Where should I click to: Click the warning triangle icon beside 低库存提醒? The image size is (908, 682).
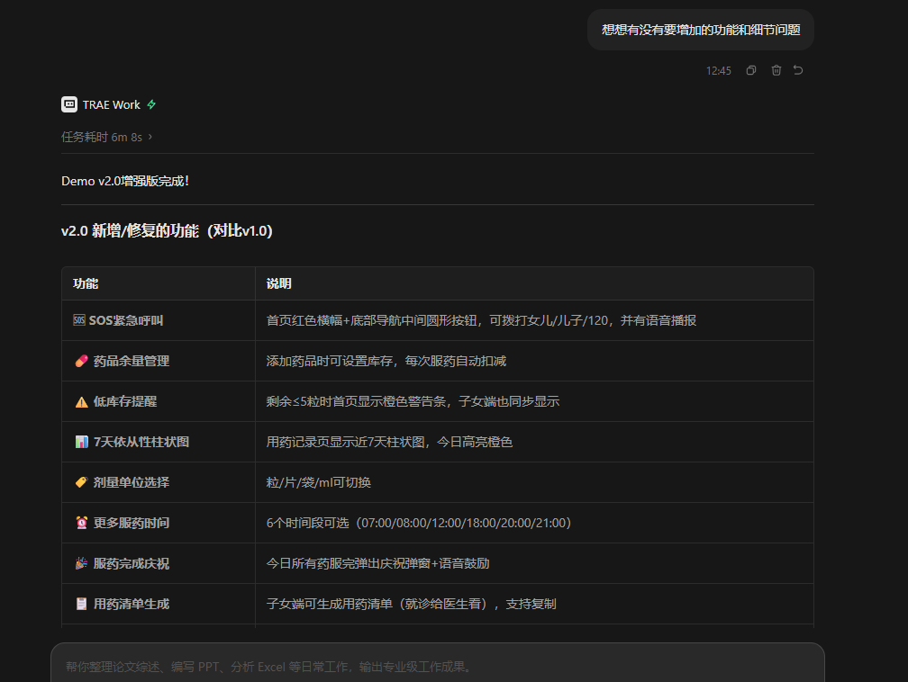(x=82, y=401)
